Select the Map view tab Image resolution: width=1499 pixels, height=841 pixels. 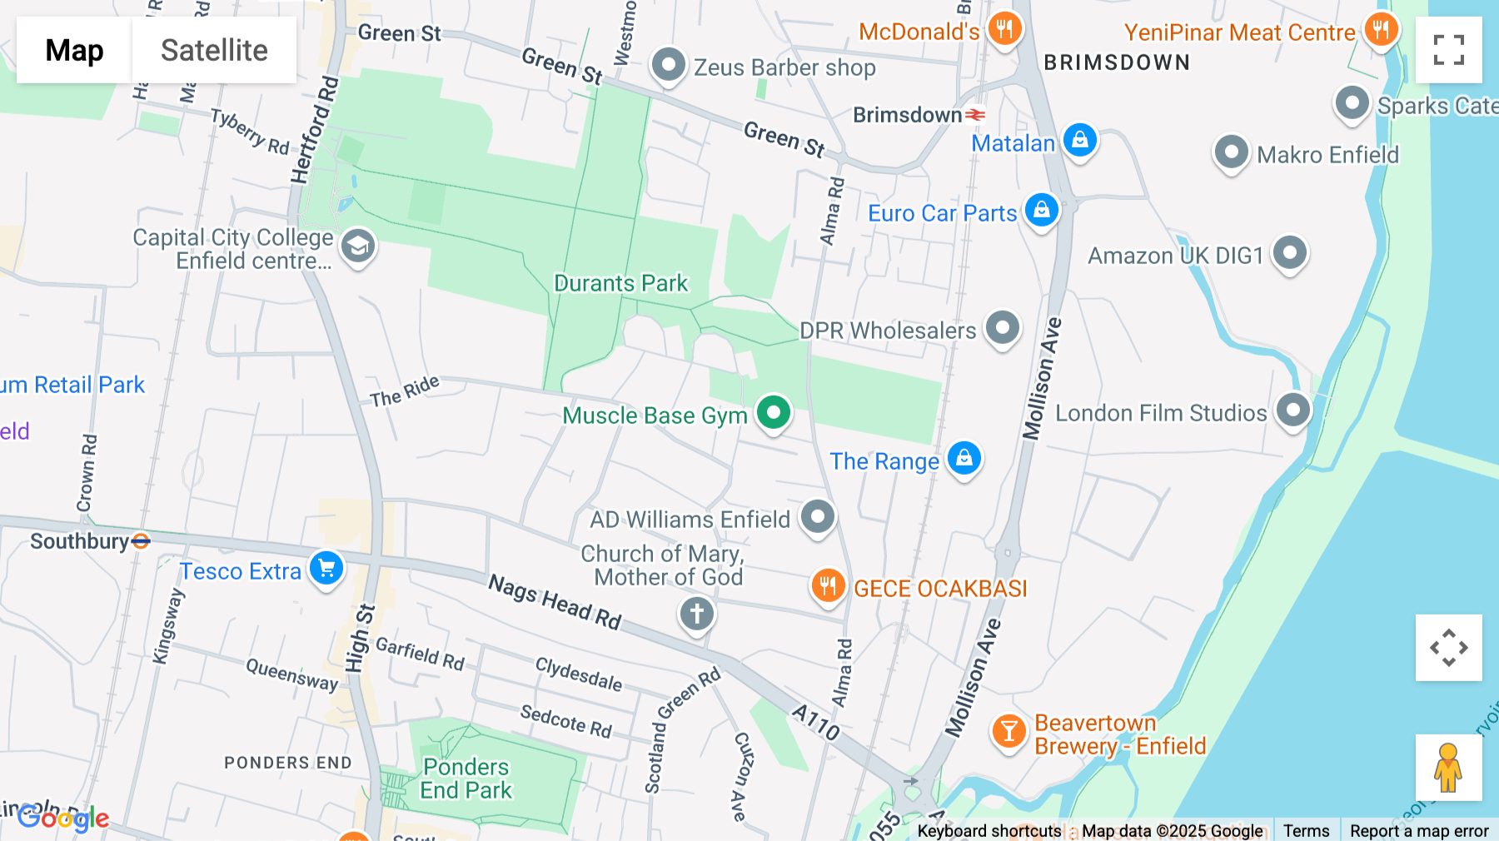74,50
